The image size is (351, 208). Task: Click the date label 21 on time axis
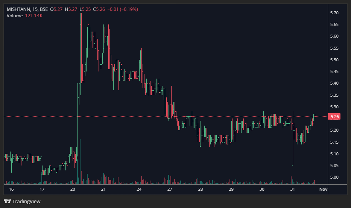tap(103, 189)
